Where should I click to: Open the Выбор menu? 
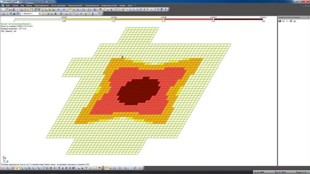pos(29,5)
